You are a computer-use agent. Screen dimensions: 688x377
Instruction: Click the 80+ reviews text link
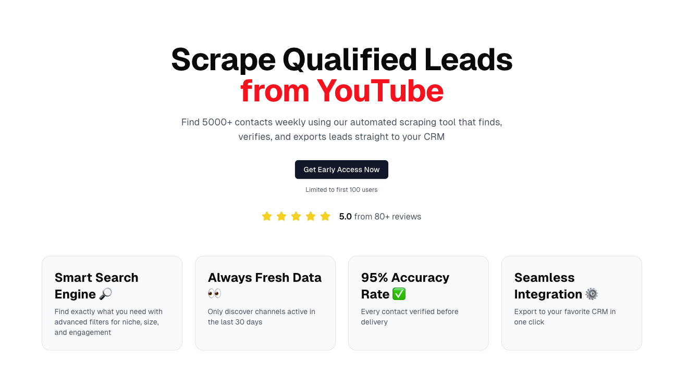coord(388,216)
